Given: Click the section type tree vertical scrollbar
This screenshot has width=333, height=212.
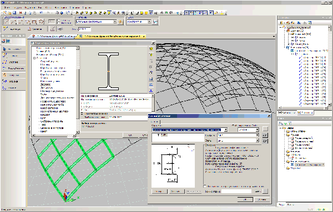Looking at the screenshot, I should [x=78, y=90].
